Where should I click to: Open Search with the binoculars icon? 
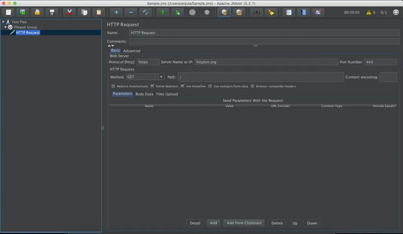click(x=257, y=12)
